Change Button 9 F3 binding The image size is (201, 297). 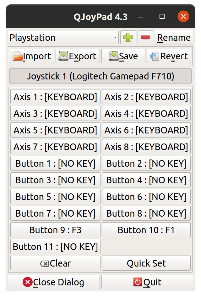[x=55, y=230]
